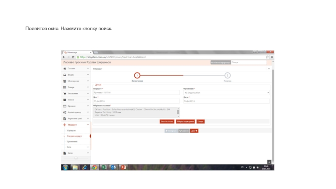Open Internet Explorer from the taskbar
The width and height of the screenshot is (336, 189).
coord(85,167)
